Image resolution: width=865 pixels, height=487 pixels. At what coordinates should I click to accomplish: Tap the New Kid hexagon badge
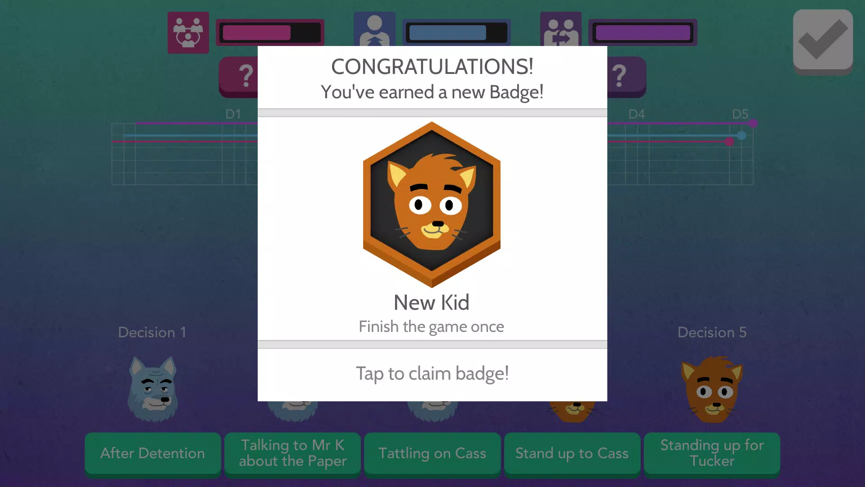[432, 204]
